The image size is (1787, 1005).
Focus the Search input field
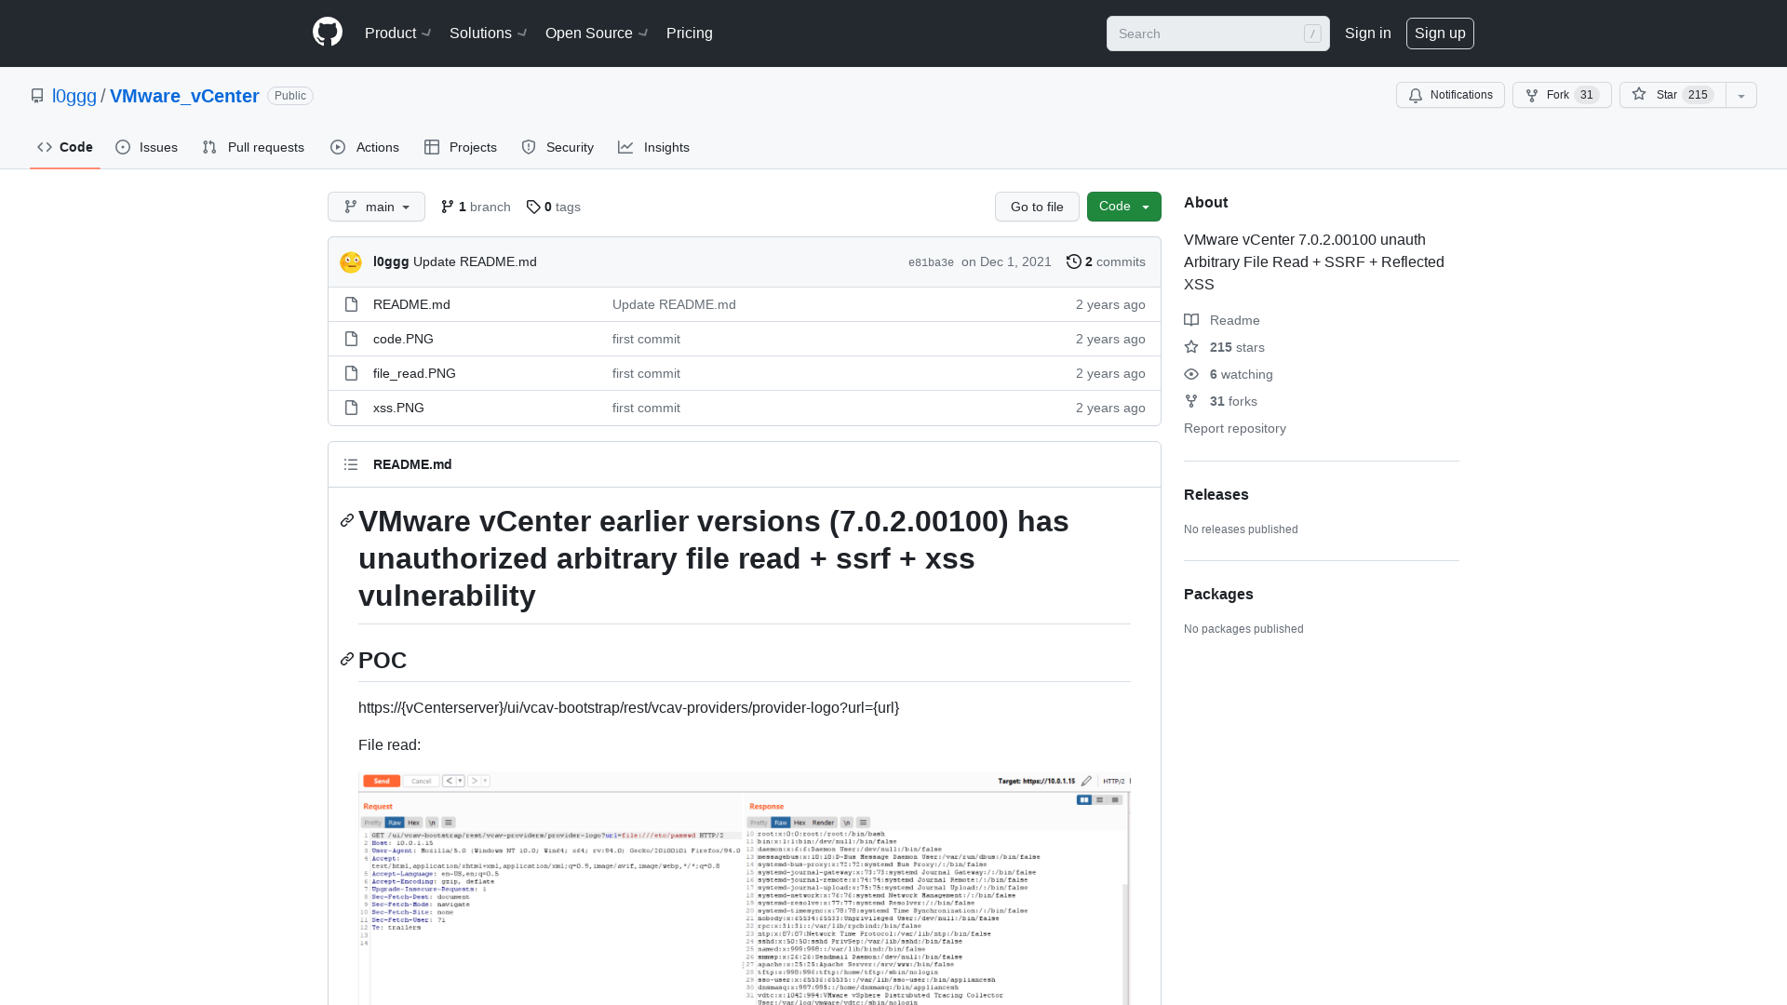click(1217, 33)
